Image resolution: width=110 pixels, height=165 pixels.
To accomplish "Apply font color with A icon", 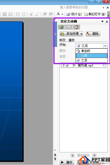I will pyautogui.click(x=58, y=14).
